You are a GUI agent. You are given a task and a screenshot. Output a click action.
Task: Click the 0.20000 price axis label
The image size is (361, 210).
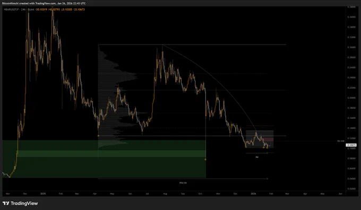click(x=351, y=98)
